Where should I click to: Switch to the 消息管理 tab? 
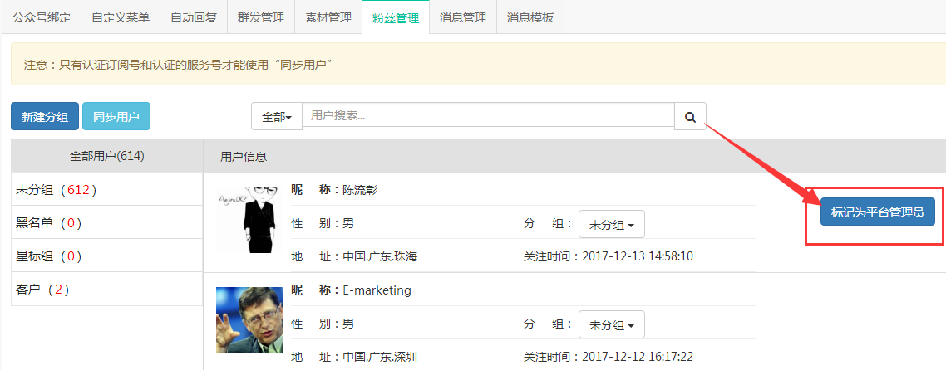[x=463, y=17]
